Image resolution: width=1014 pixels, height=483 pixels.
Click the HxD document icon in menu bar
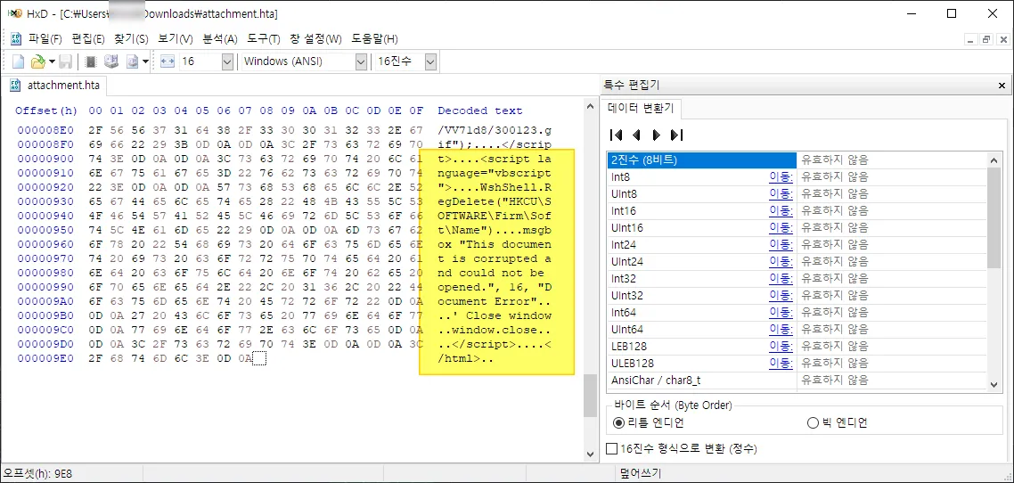(17, 39)
